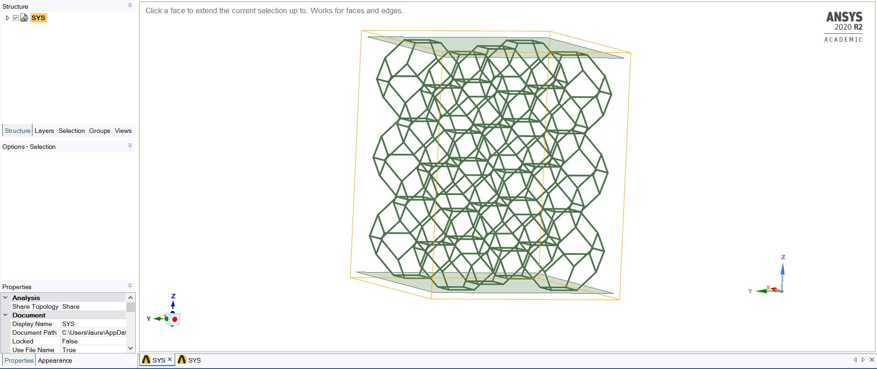877x369 pixels.
Task: Switch to the second SYS document tab
Action: 189,360
